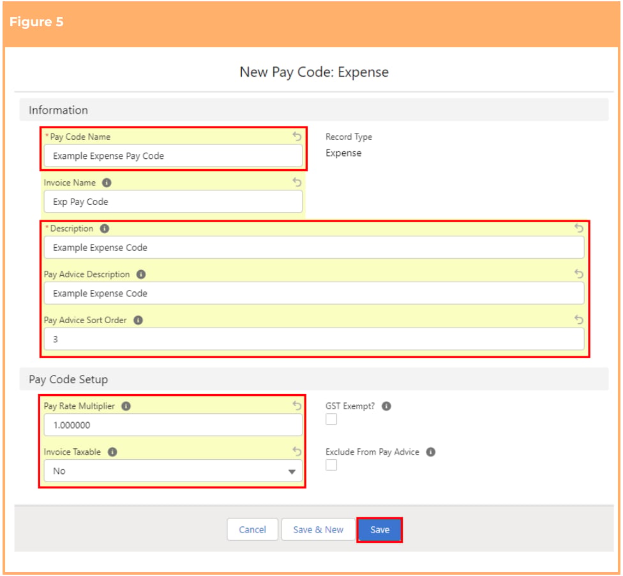Show help info for GST Exempt

pos(386,406)
